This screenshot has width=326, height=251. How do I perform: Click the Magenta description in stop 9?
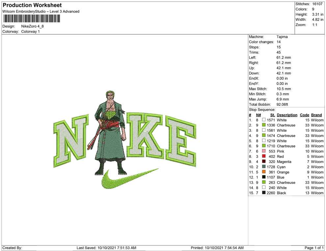click(x=284, y=162)
